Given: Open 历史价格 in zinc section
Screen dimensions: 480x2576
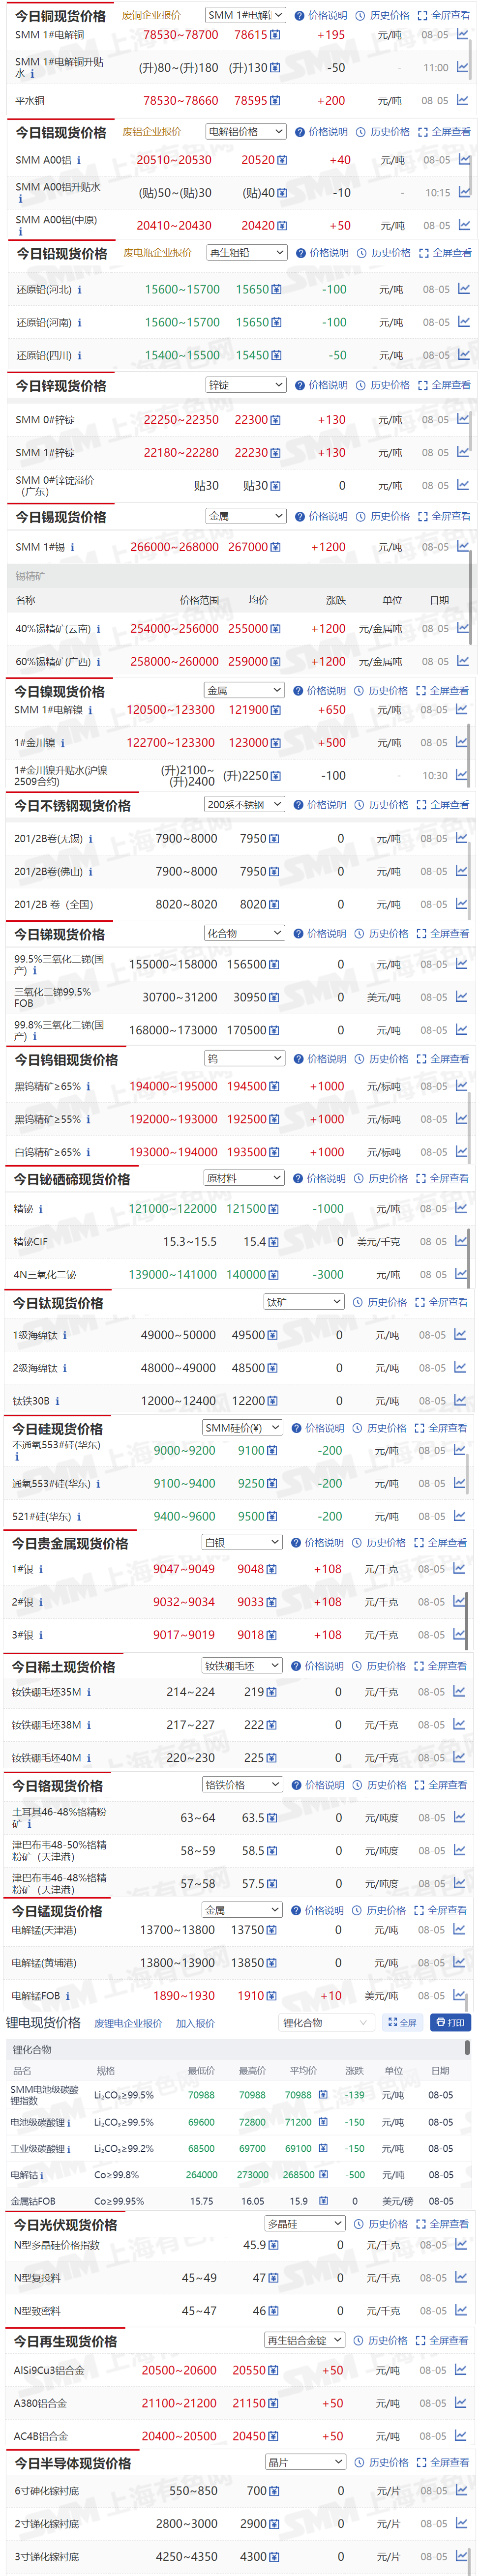Looking at the screenshot, I should click(383, 384).
